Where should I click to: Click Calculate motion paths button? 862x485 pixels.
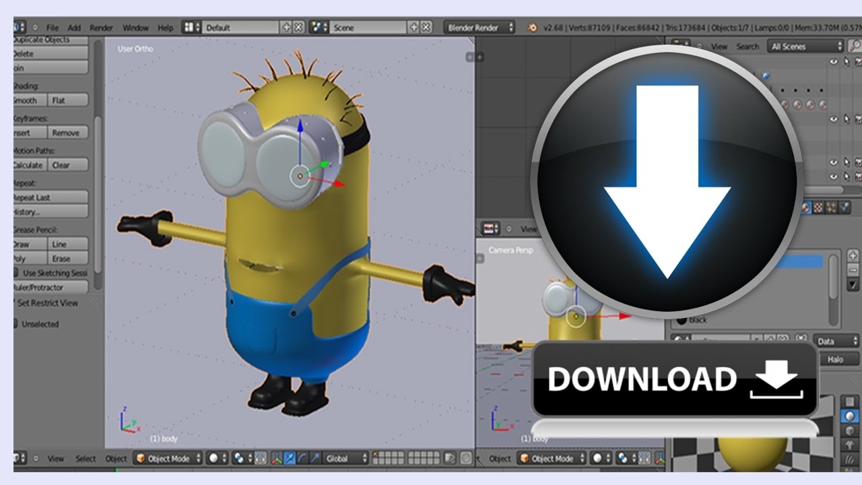30,165
